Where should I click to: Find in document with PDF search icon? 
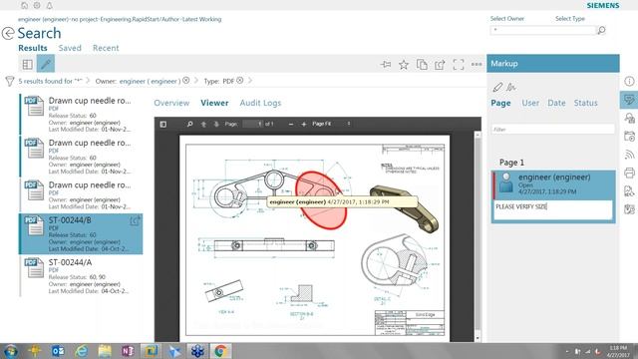pos(189,124)
